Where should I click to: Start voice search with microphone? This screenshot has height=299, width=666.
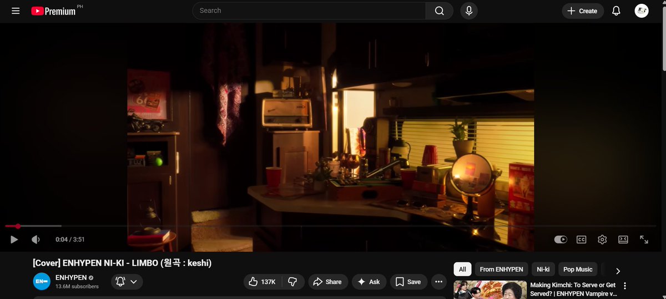(x=469, y=11)
